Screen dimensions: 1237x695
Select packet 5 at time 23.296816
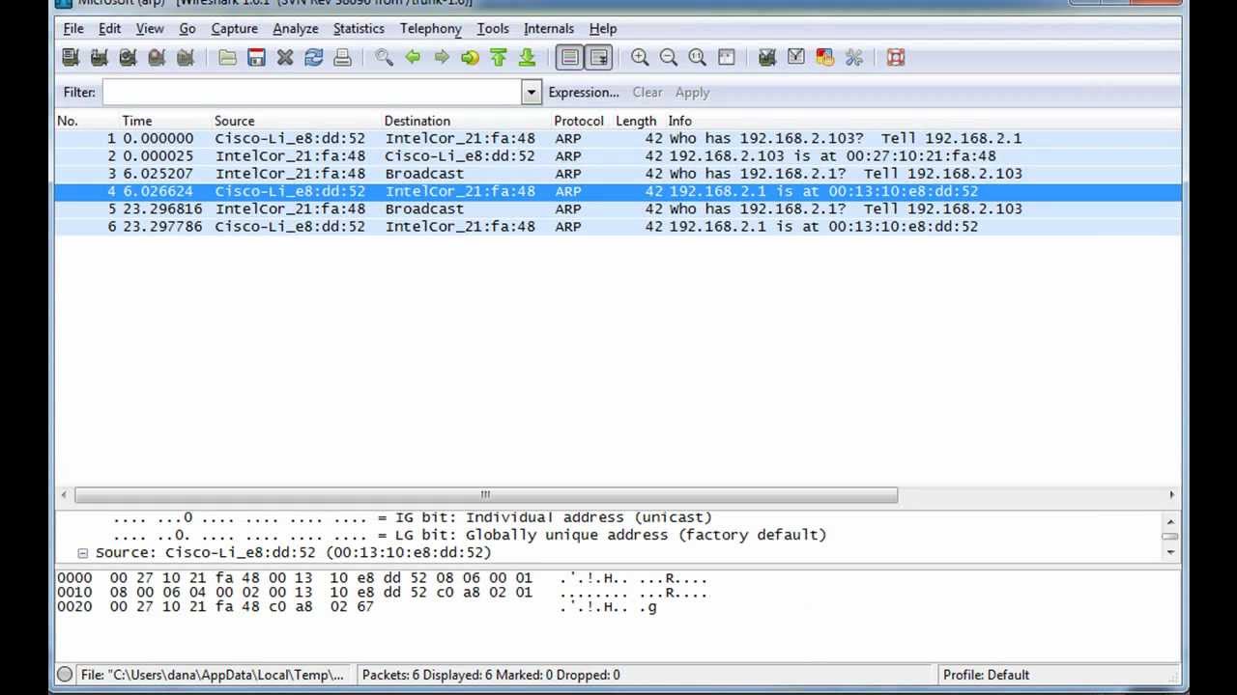click(618, 208)
